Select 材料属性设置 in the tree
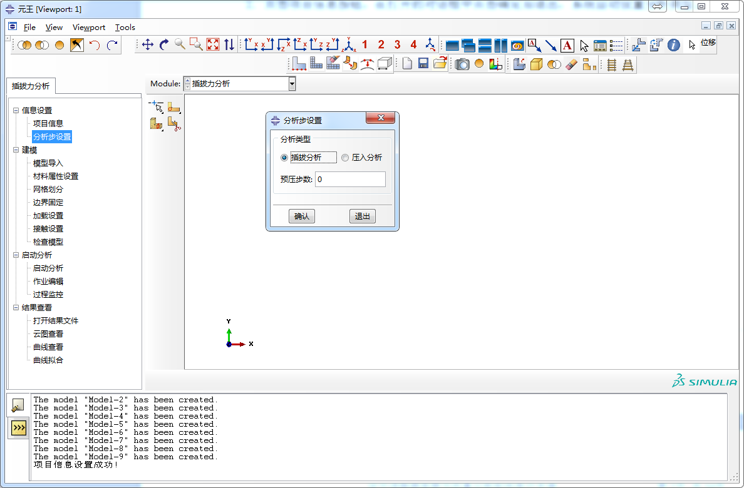 (56, 176)
